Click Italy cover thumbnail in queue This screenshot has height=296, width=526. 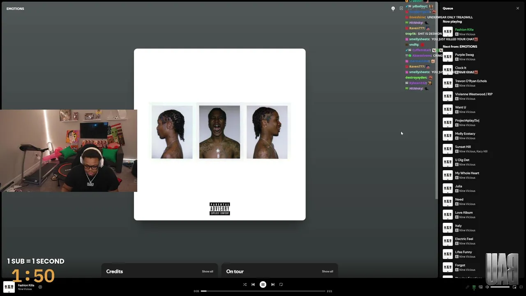pyautogui.click(x=448, y=228)
